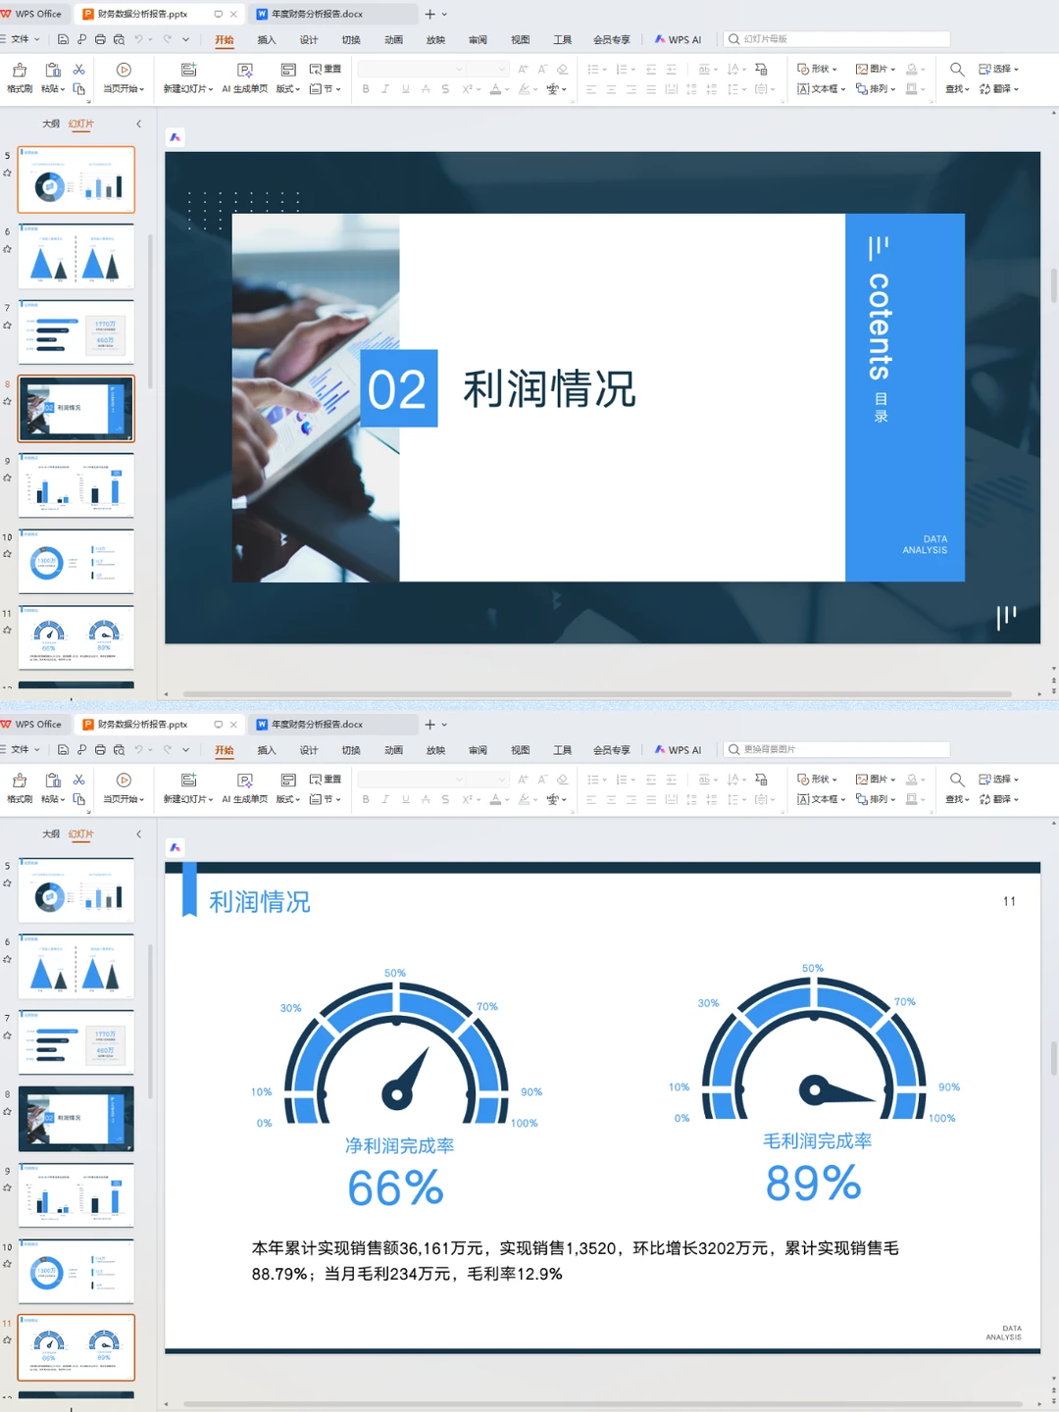1059x1412 pixels.
Task: Click Print Preview icon in top window
Action: [119, 39]
